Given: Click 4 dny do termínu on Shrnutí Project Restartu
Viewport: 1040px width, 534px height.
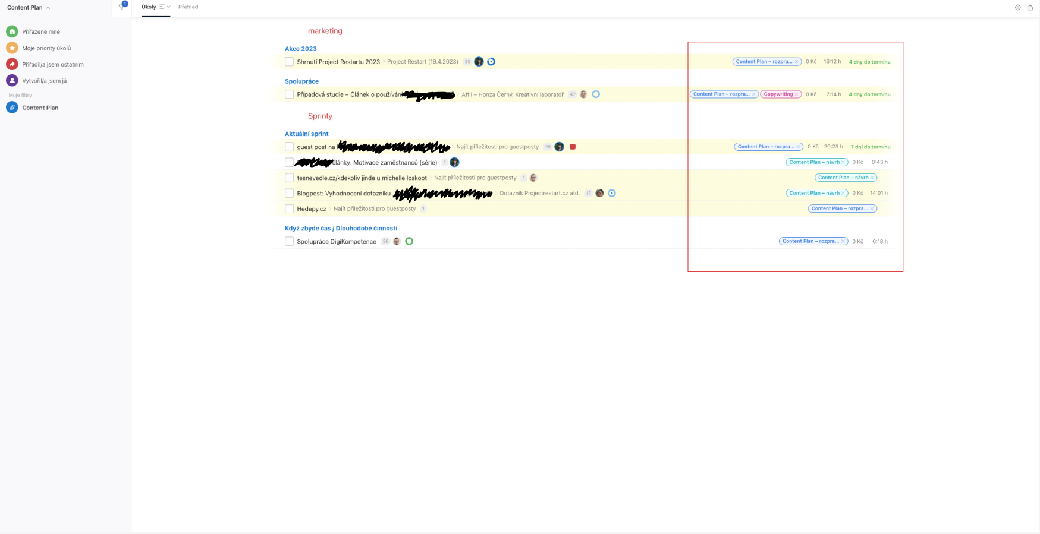Looking at the screenshot, I should pos(869,62).
